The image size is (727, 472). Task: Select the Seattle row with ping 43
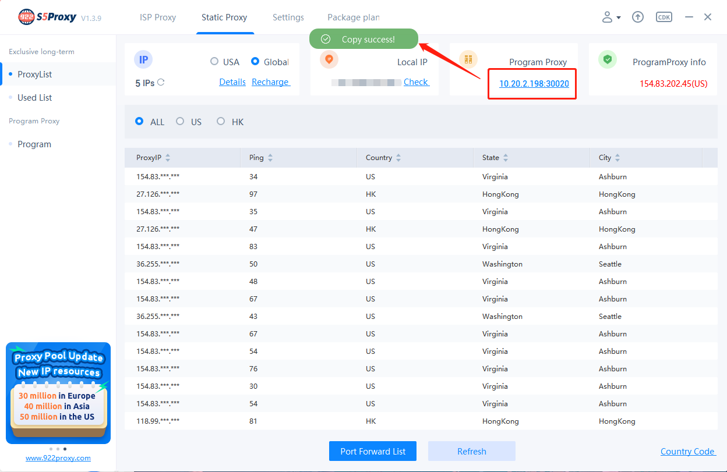(421, 316)
